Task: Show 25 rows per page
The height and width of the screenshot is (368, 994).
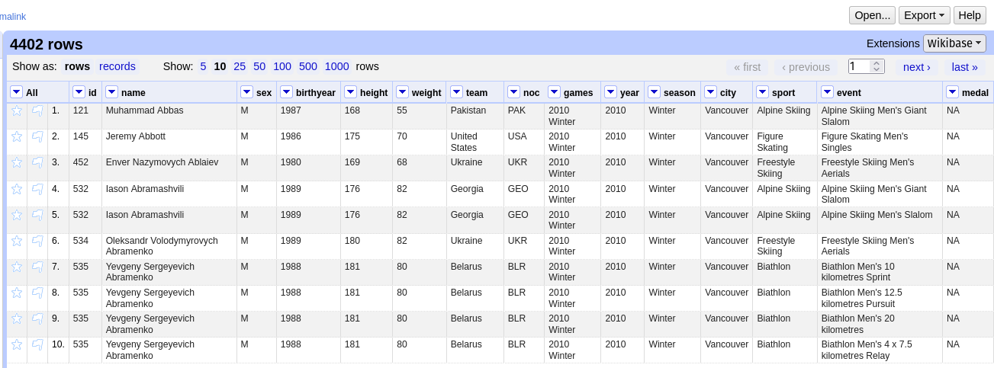Action: [240, 66]
